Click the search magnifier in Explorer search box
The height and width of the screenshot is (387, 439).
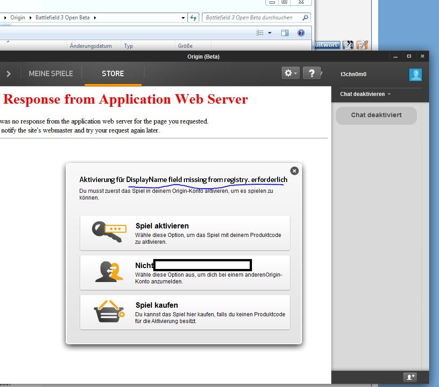pos(306,18)
